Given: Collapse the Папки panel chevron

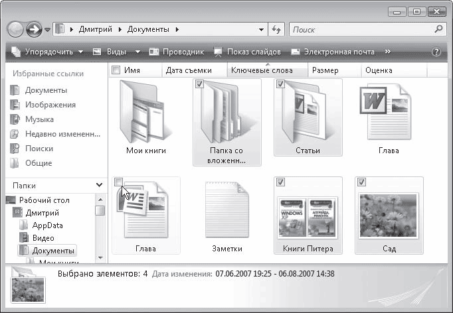Looking at the screenshot, I should [99, 186].
